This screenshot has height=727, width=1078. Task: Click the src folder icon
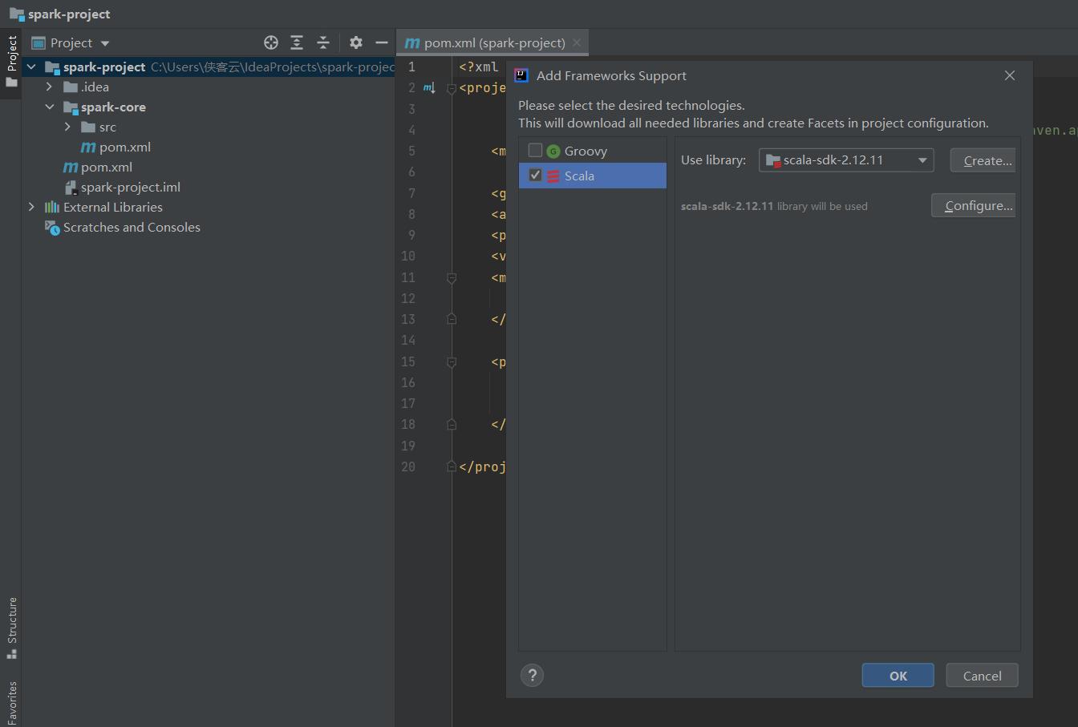88,127
